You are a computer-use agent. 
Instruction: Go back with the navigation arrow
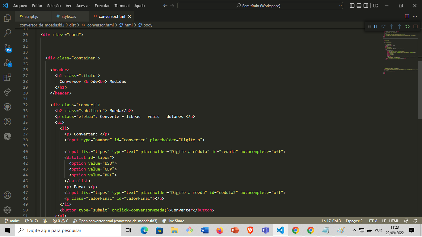pos(165,6)
